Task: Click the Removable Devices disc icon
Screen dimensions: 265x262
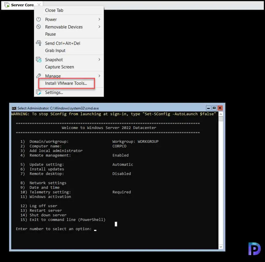Action: [x=39, y=27]
